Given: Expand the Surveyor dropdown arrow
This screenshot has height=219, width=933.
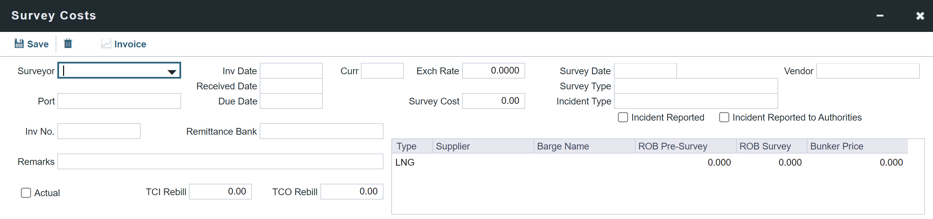Looking at the screenshot, I should click(172, 72).
